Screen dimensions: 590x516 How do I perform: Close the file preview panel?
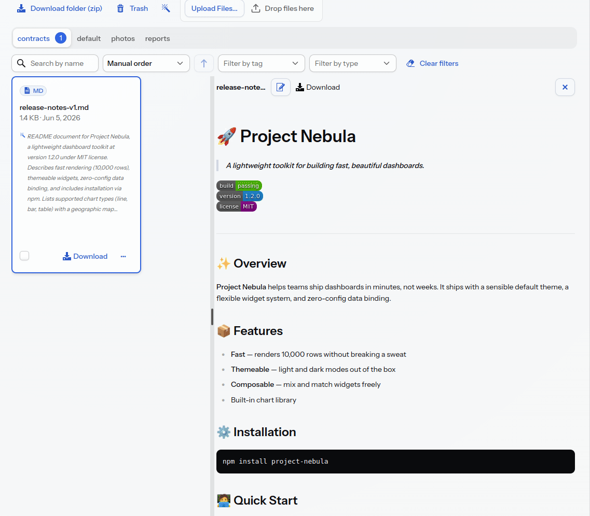[565, 87]
